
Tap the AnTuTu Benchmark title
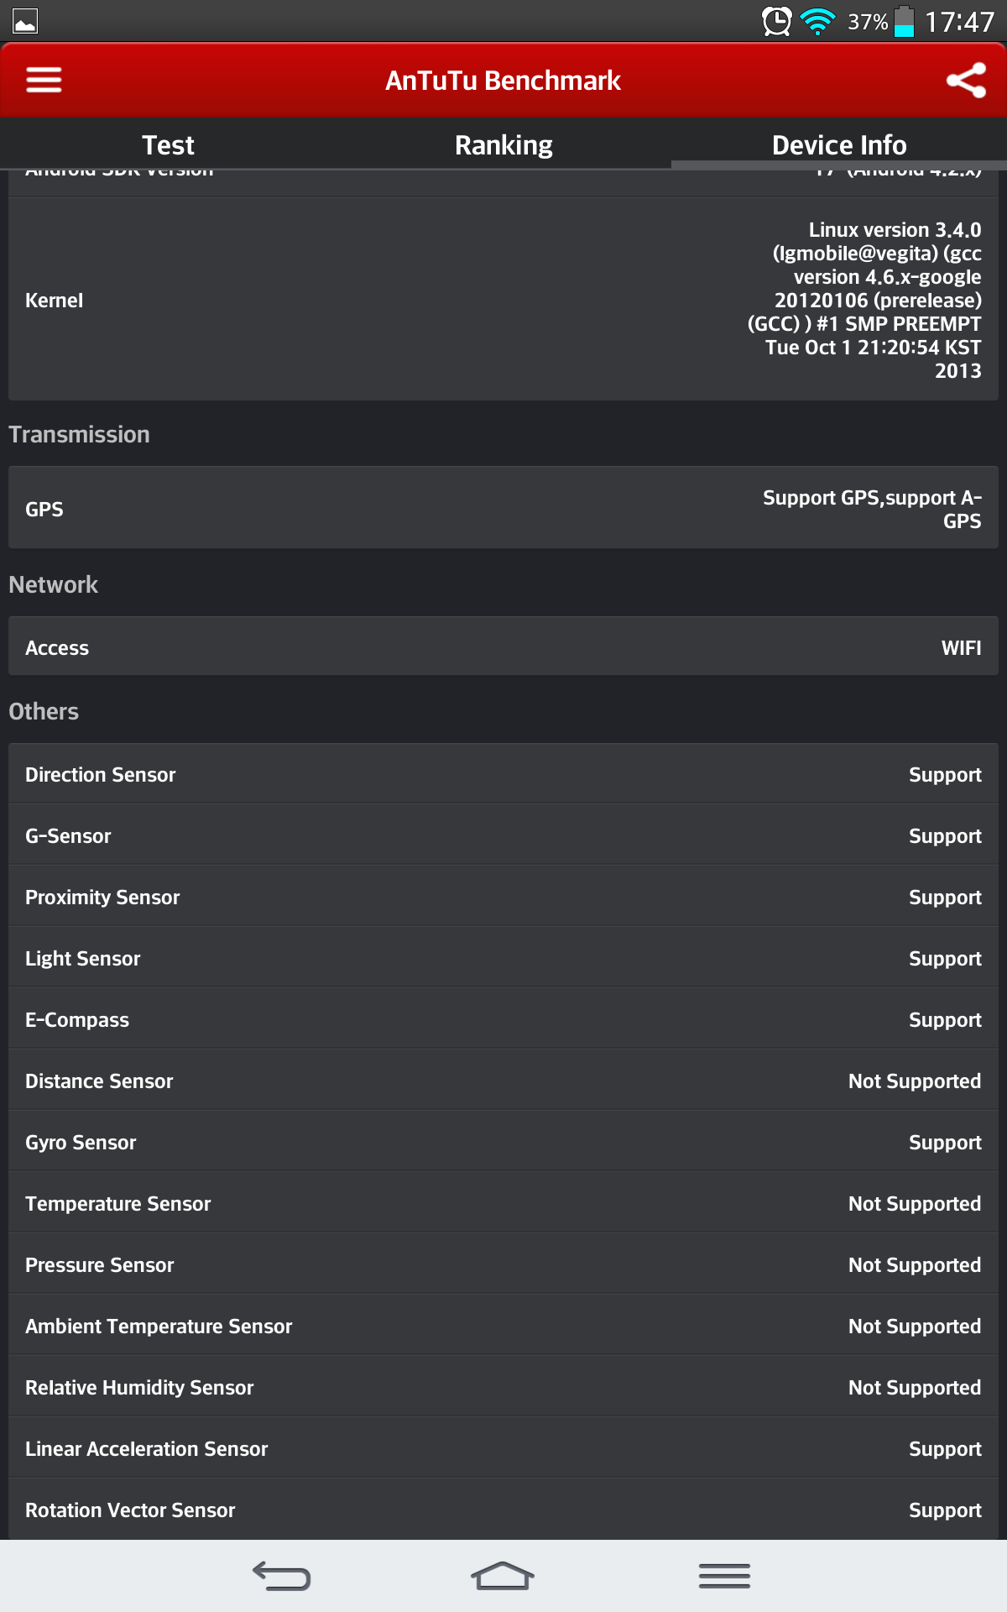[x=503, y=81]
